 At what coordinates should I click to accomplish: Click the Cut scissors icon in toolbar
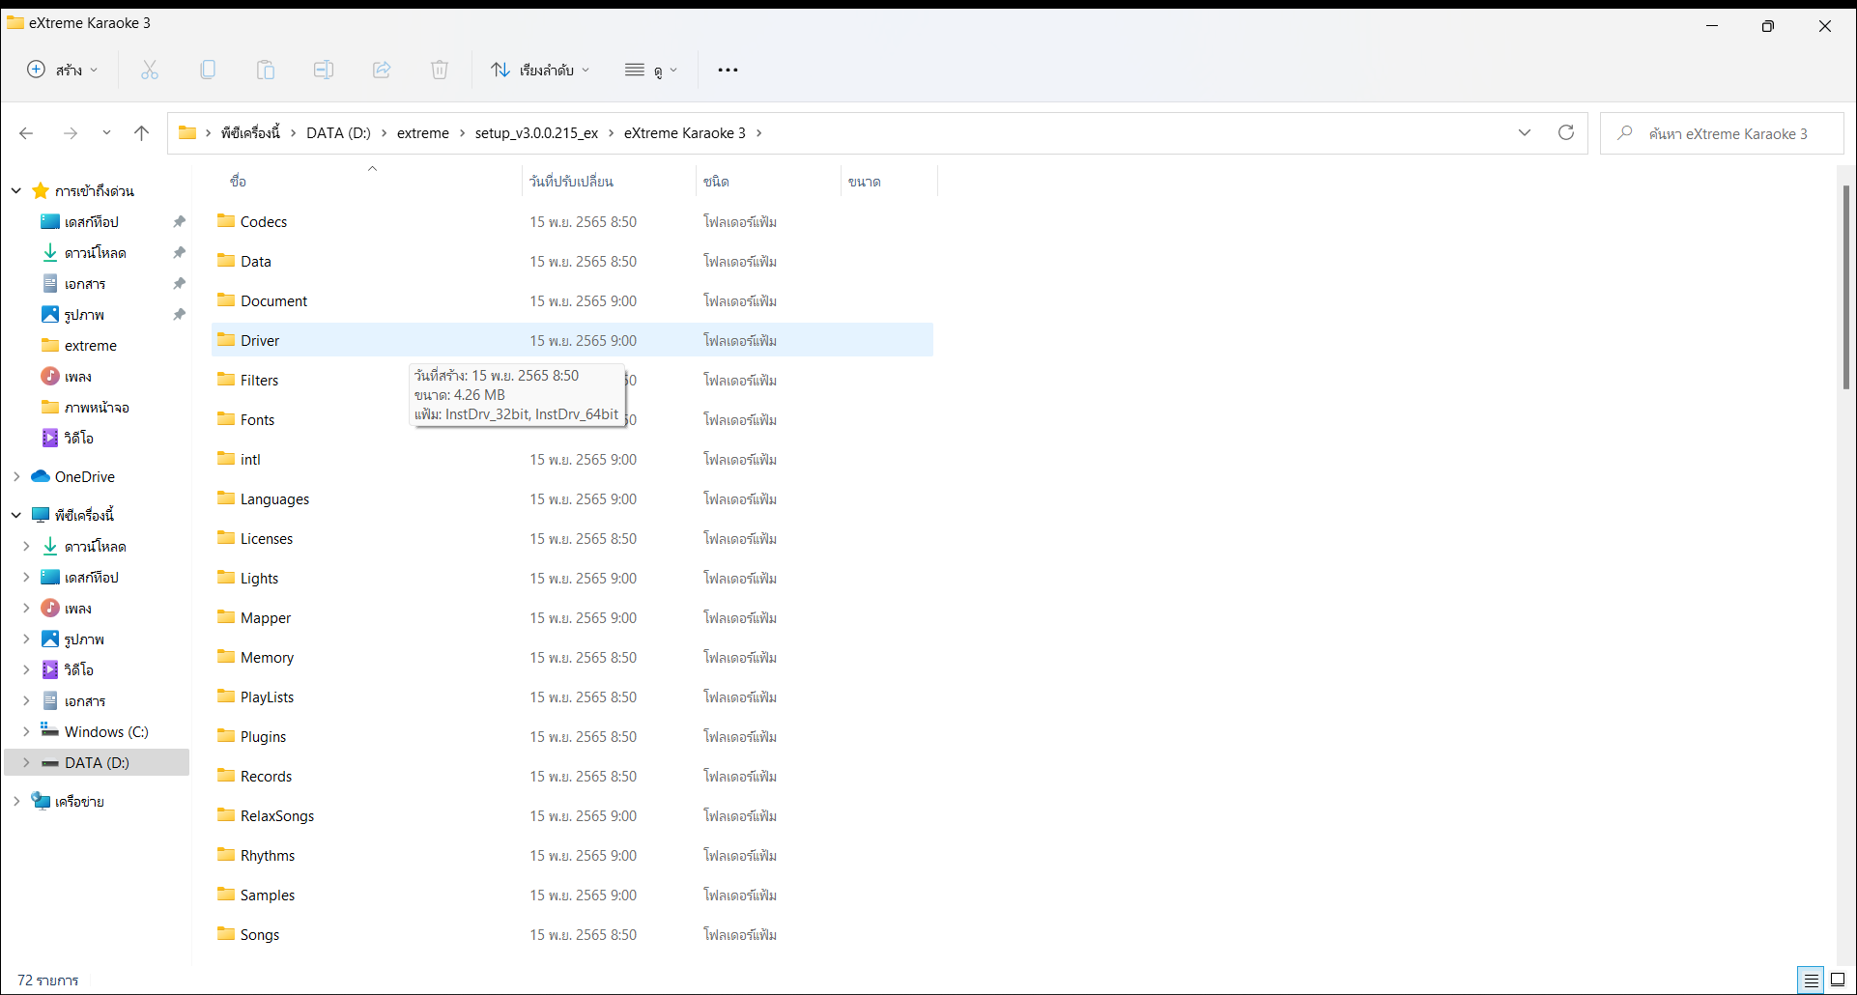[x=149, y=70]
